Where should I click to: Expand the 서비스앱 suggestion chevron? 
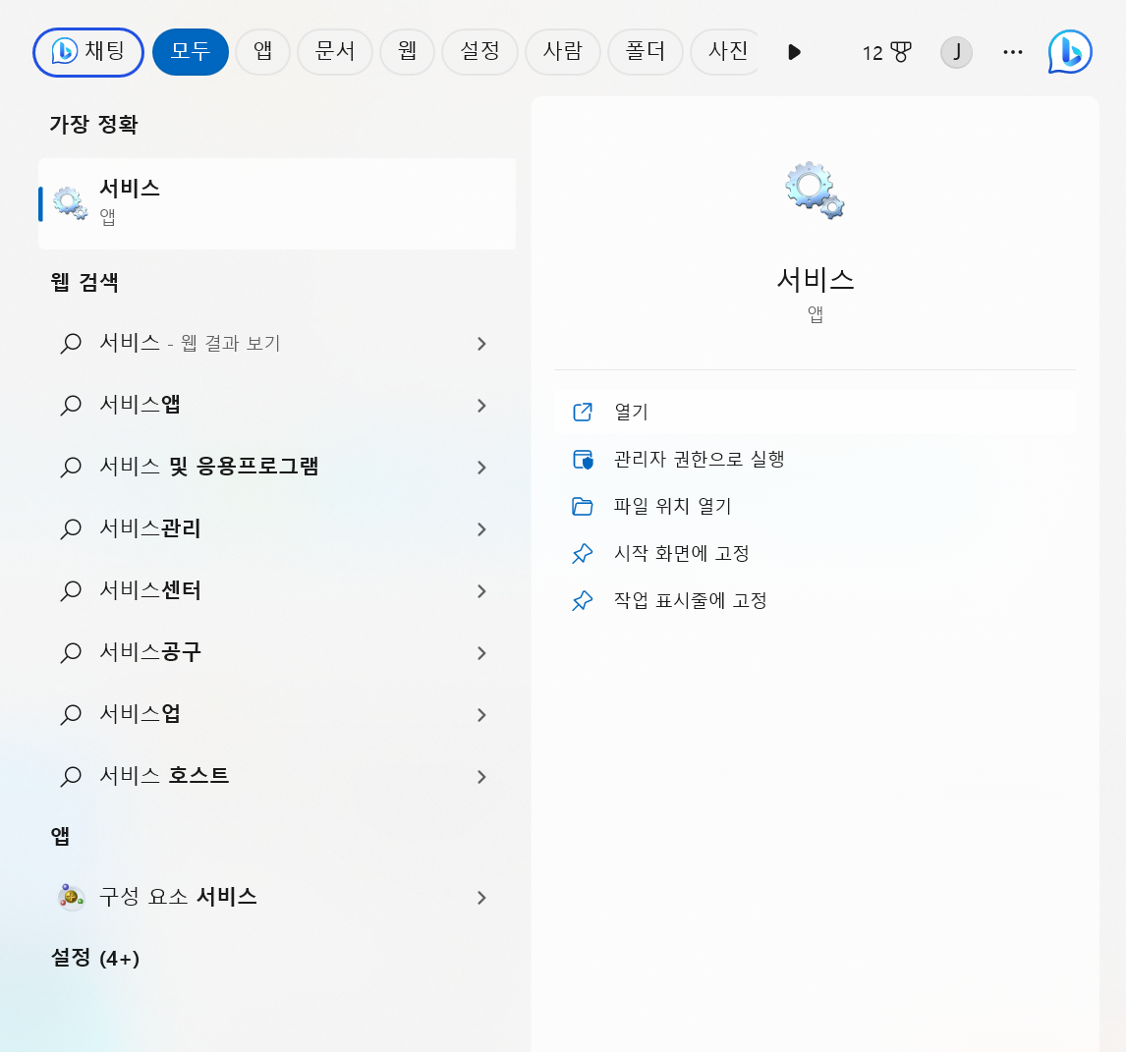click(481, 406)
